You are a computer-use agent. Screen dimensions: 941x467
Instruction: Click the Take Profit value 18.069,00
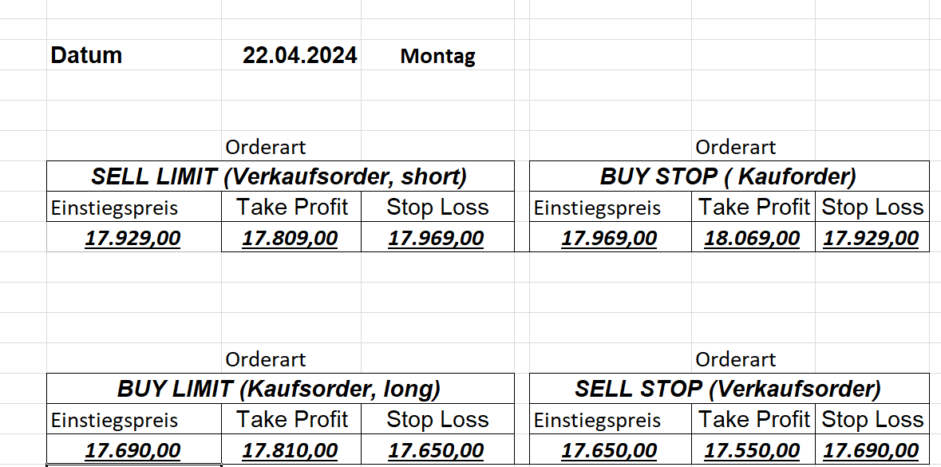click(x=752, y=239)
